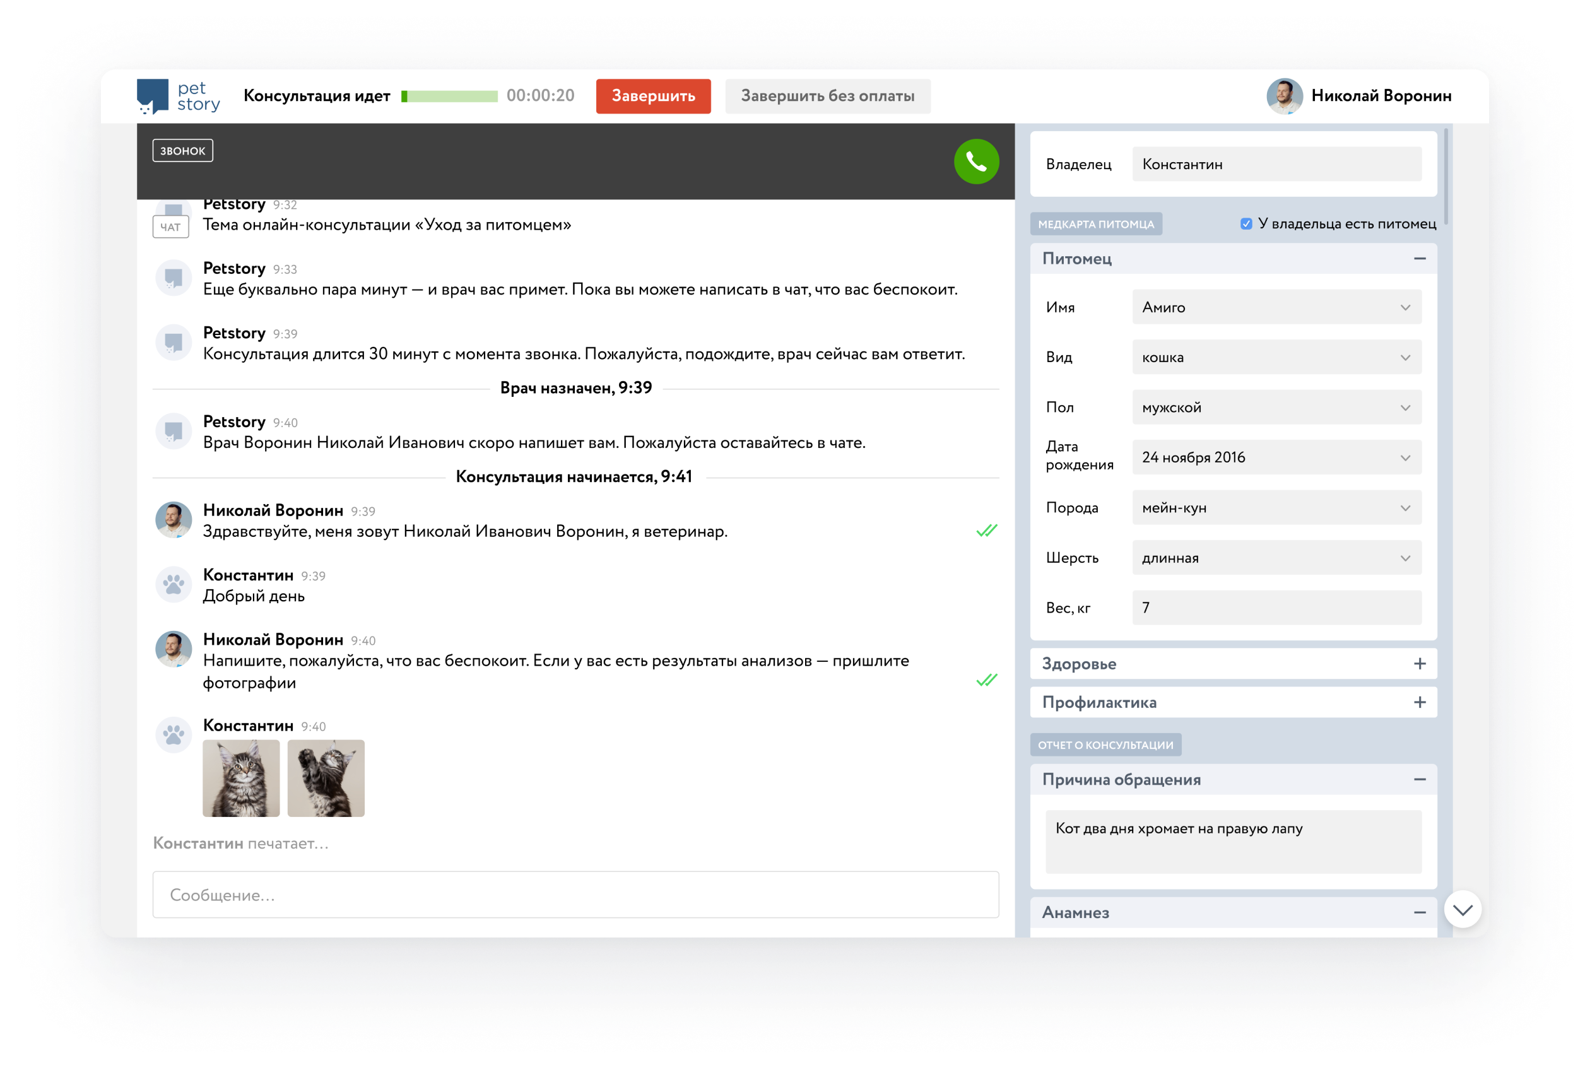Click 'Константин печатает…' typing indicator
This screenshot has height=1070, width=1590.
click(x=240, y=844)
